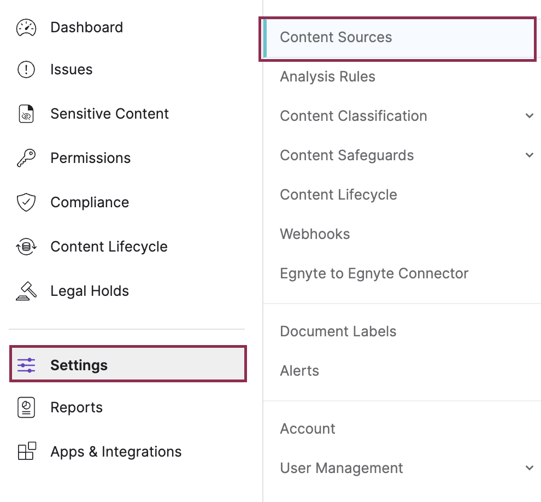Click the Compliance shield icon
Screen dimensions: 541x502
[26, 202]
